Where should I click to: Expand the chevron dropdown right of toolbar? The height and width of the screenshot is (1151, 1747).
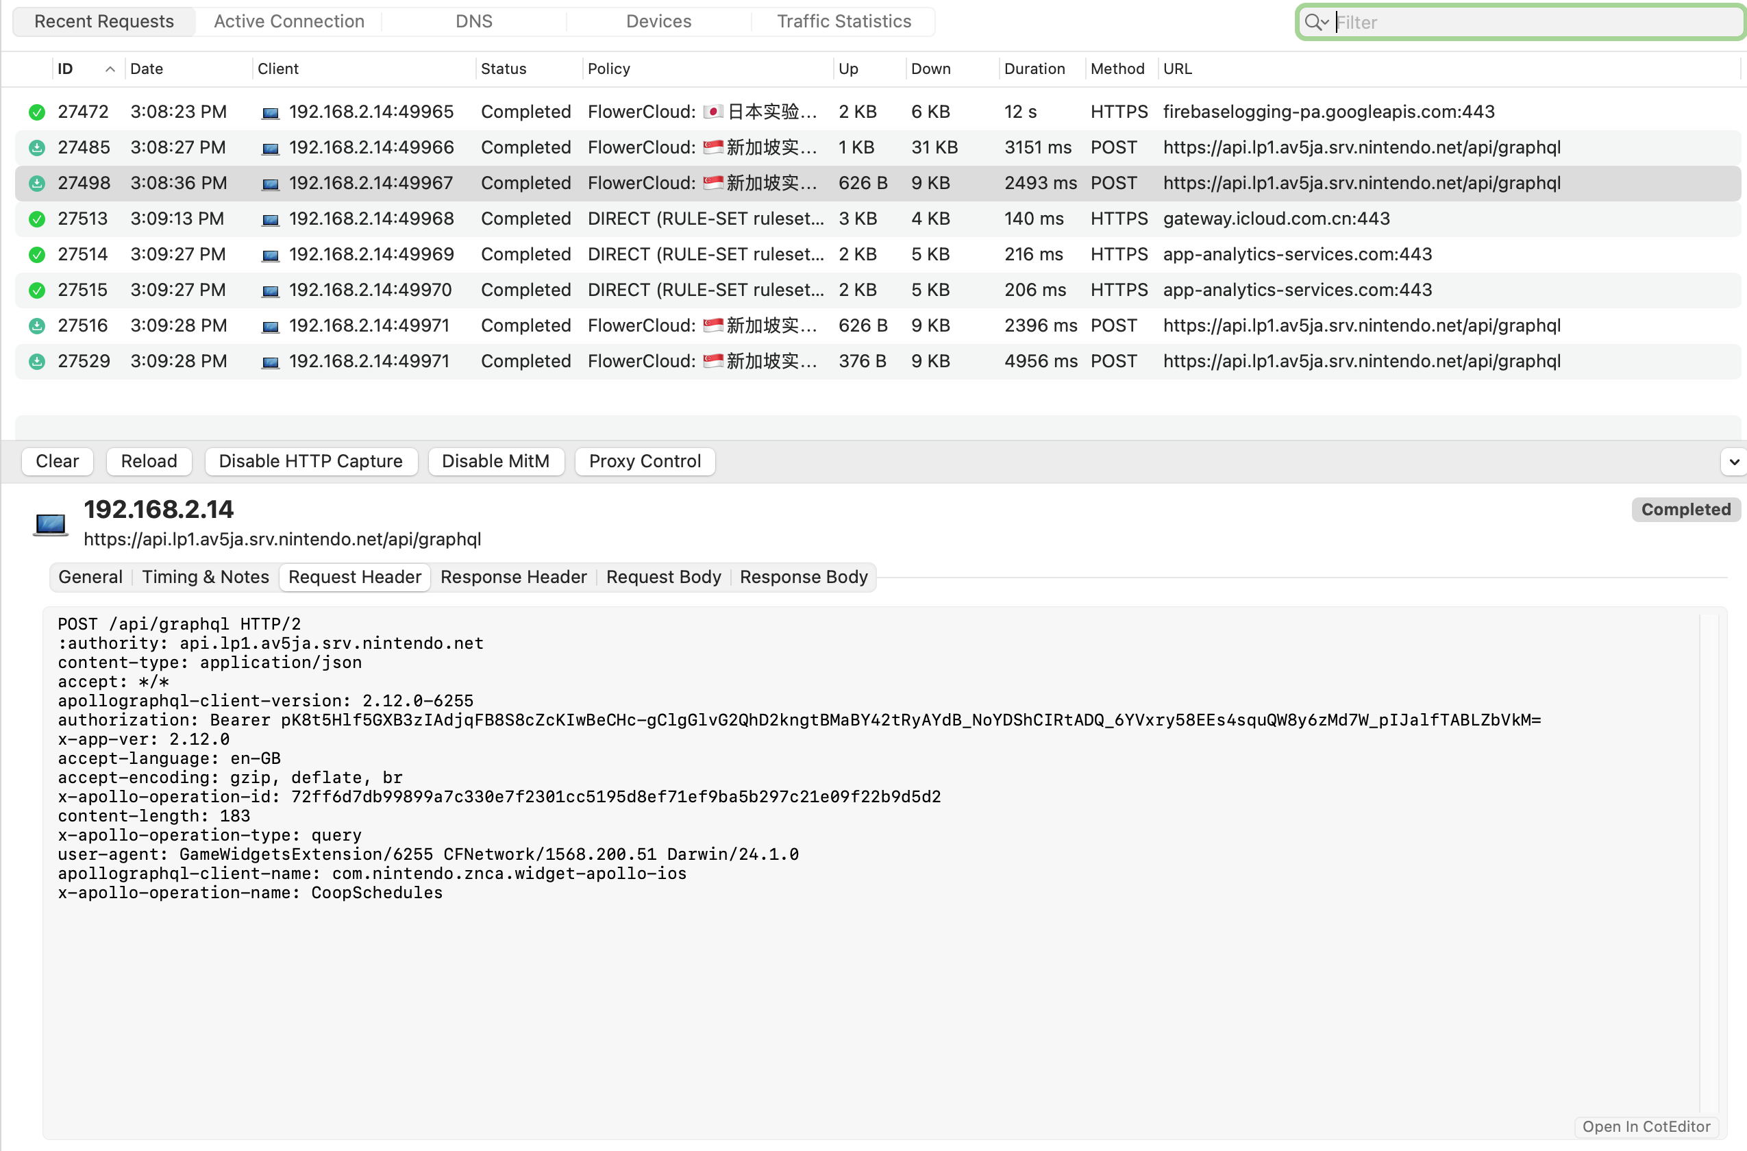[x=1734, y=462]
